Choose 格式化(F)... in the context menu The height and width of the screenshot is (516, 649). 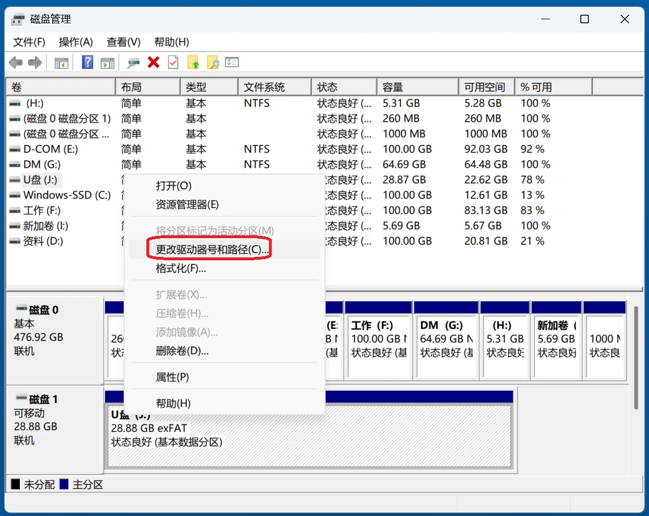181,268
